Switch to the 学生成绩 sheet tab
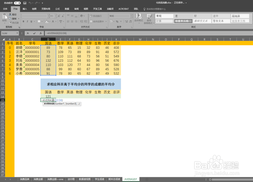 [99, 179]
